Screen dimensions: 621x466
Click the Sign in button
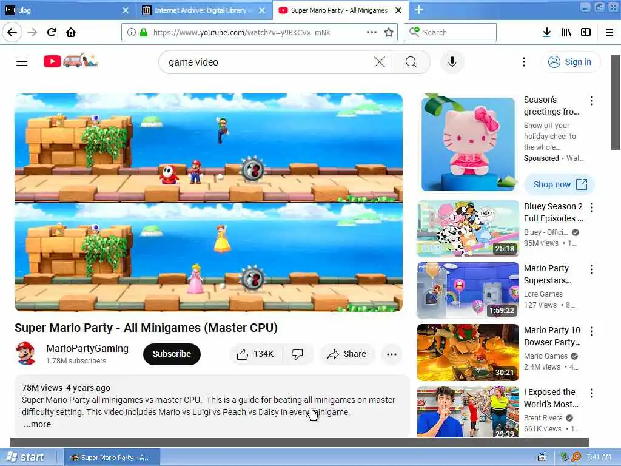570,62
